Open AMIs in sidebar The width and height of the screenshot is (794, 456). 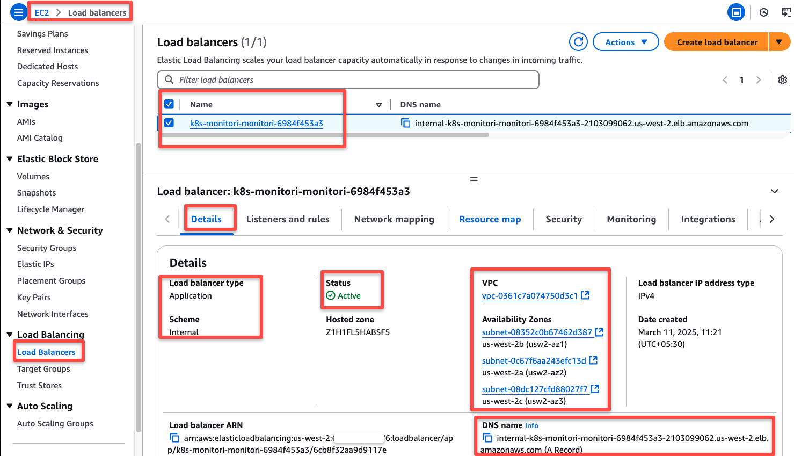tap(26, 121)
